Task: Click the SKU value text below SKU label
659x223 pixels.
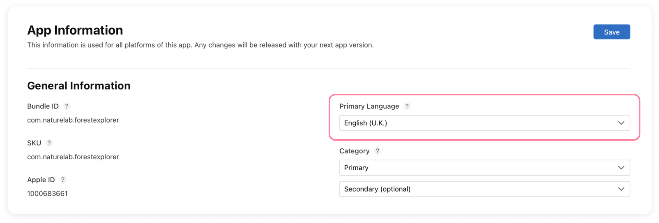Action: (x=73, y=157)
